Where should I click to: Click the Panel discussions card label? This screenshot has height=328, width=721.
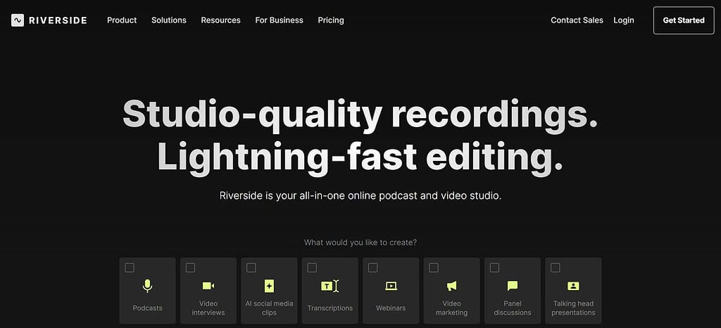pyautogui.click(x=513, y=308)
